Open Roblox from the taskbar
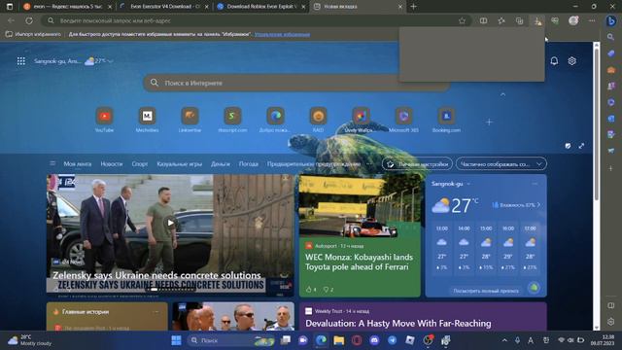 (x=410, y=340)
